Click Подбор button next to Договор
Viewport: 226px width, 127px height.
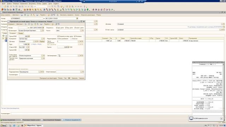pyautogui.click(x=42, y=42)
